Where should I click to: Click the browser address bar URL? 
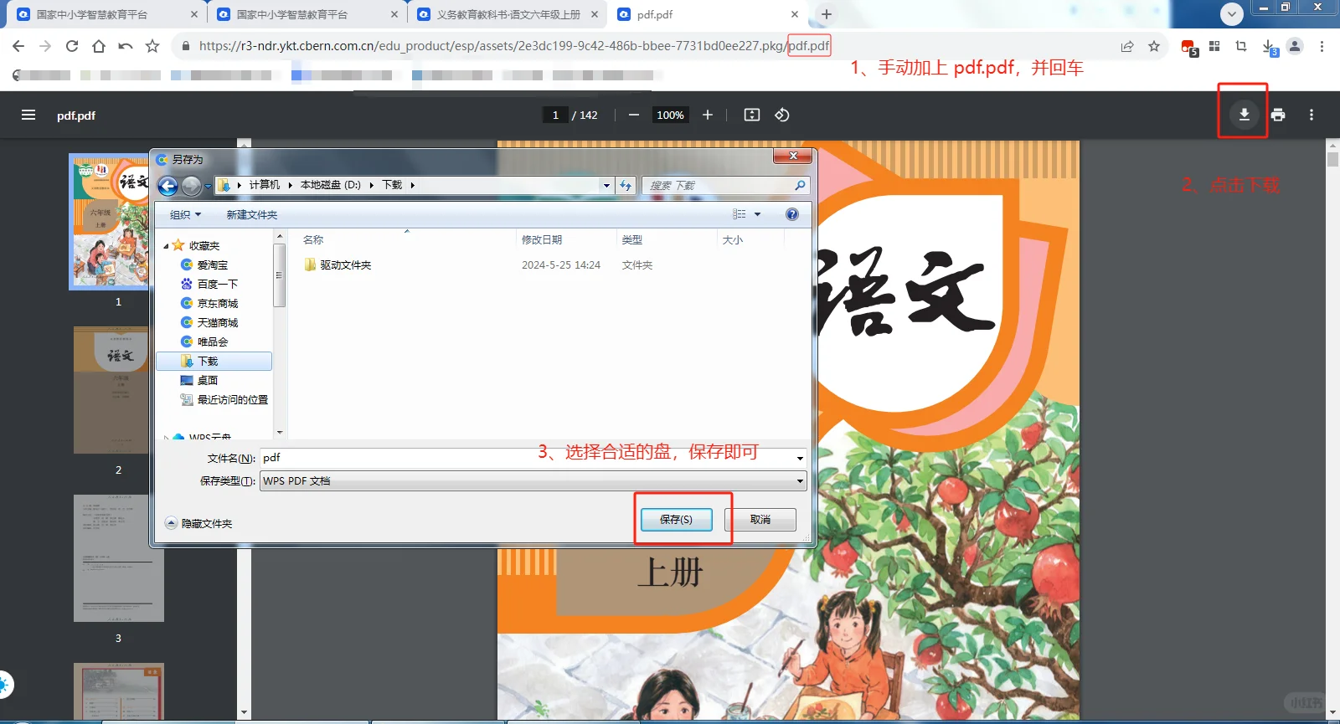[514, 46]
